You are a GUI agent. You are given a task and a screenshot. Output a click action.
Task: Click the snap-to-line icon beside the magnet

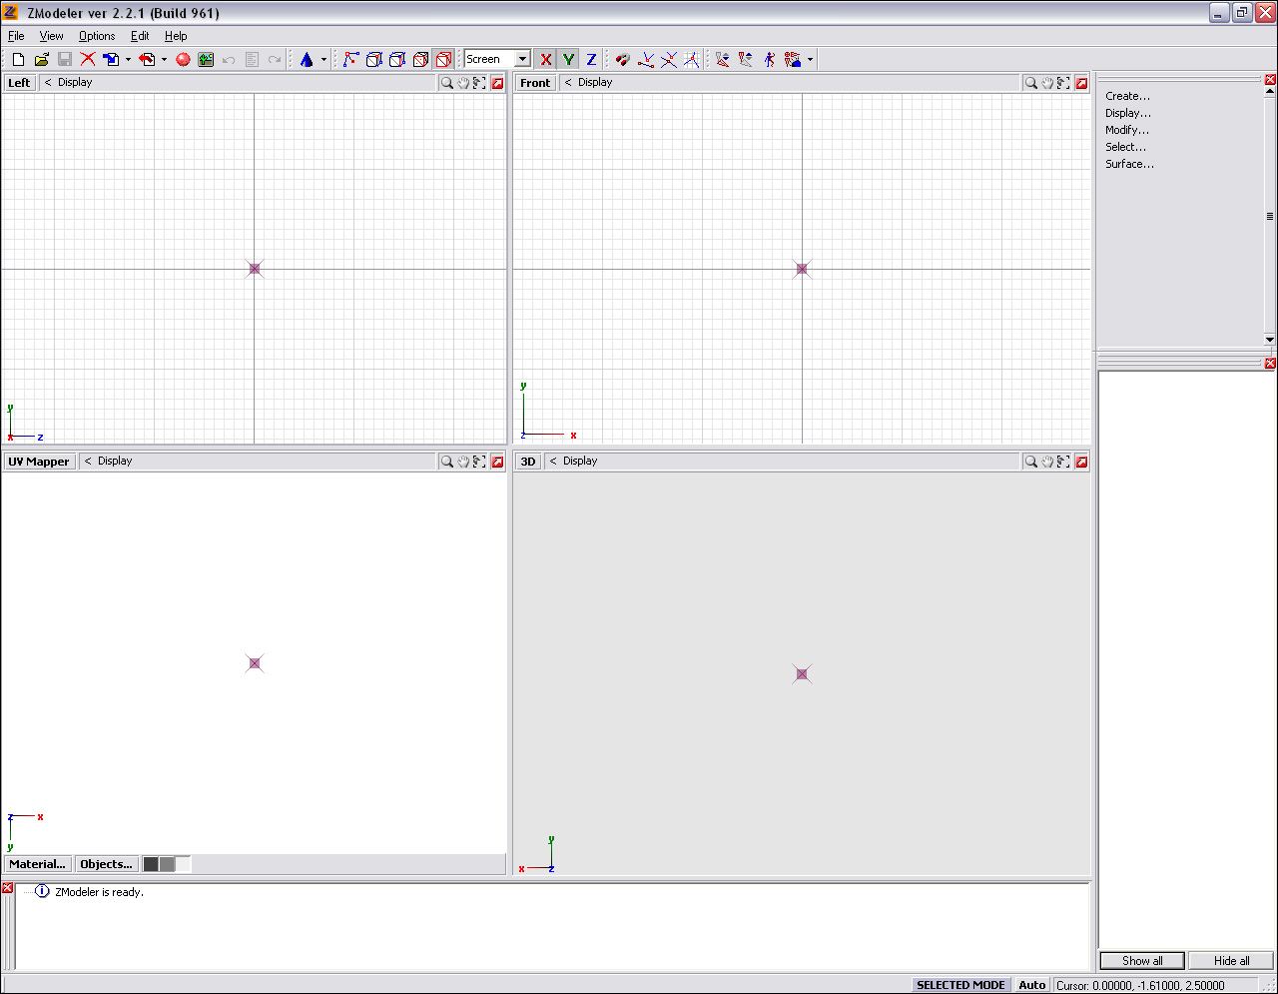click(x=646, y=59)
